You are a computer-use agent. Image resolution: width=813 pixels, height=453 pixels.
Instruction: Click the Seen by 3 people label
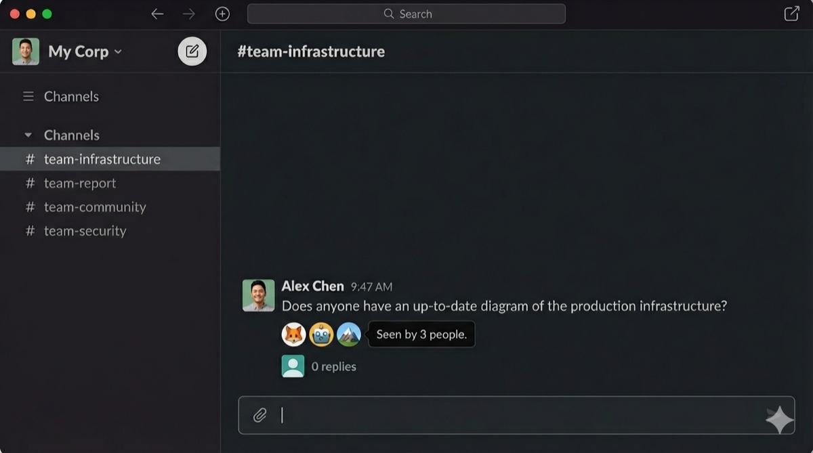[x=421, y=334]
